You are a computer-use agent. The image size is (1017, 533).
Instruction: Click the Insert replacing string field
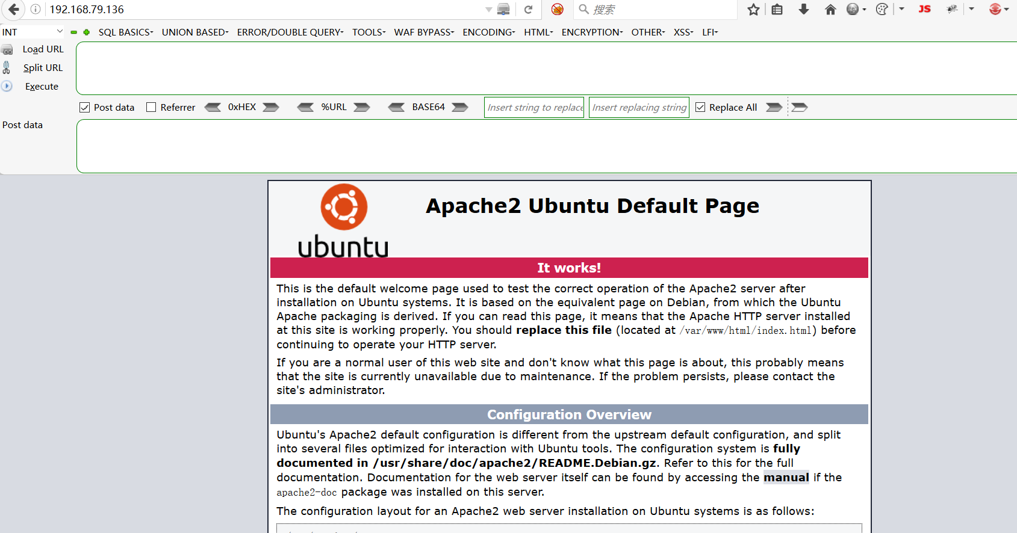click(639, 107)
